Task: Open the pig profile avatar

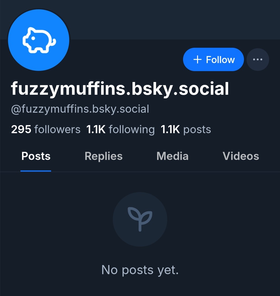Action: click(39, 40)
